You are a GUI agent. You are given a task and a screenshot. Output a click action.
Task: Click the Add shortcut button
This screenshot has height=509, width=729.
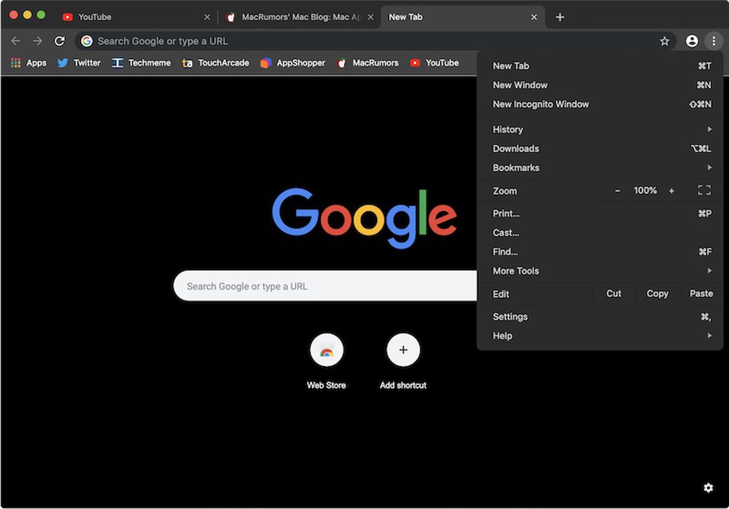point(403,350)
